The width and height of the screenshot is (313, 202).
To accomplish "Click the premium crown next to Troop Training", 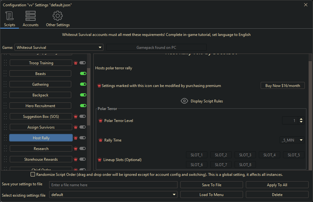I will point(76,63).
